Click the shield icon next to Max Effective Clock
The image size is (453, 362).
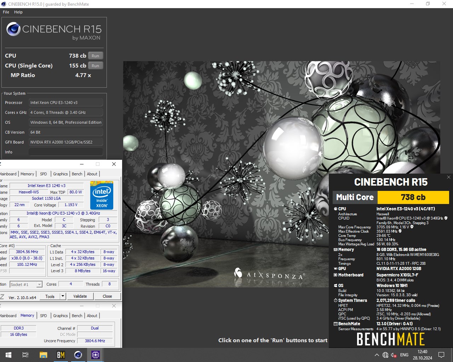point(400,231)
